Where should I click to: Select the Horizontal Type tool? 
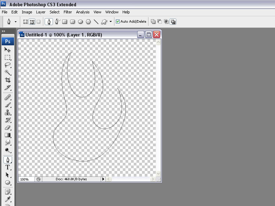pyautogui.click(x=7, y=168)
